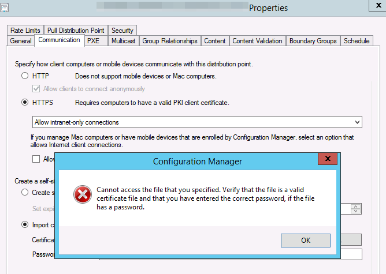Click the expiration date spinner arrows
The width and height of the screenshot is (386, 274).
pyautogui.click(x=357, y=208)
